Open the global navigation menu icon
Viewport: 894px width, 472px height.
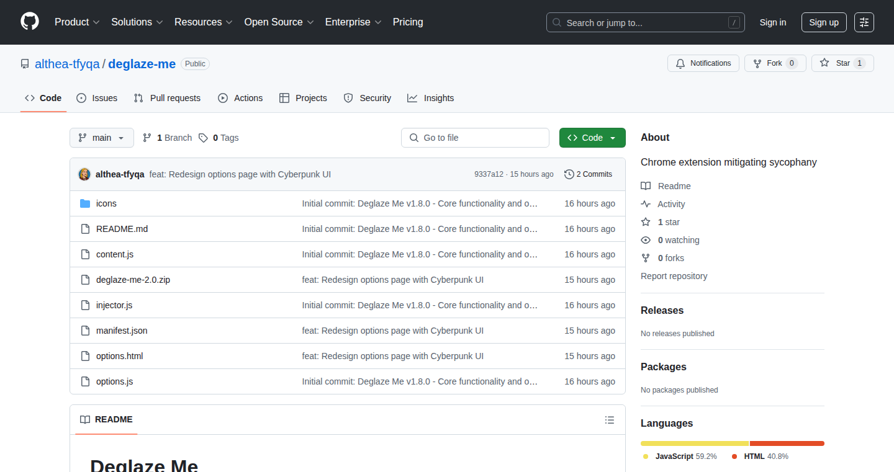pos(864,22)
